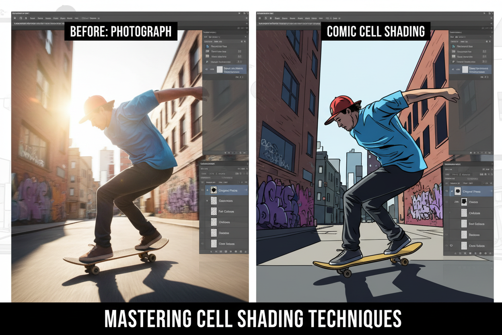
Task: Click first row with blue icon, Comic window's upper panel
Action: [471, 46]
